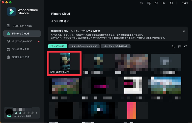The width and height of the screenshot is (192, 123).
Task: Click the search magnifier icon
Action: [x=173, y=46]
